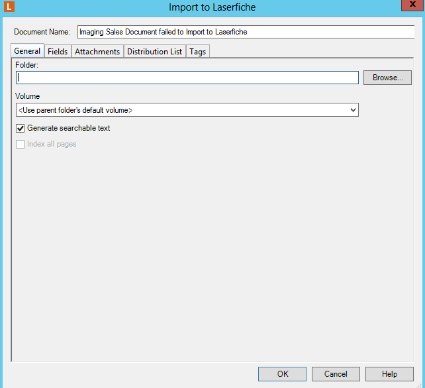
Task: Click the resize grip in bottom-right corner
Action: coord(419,385)
